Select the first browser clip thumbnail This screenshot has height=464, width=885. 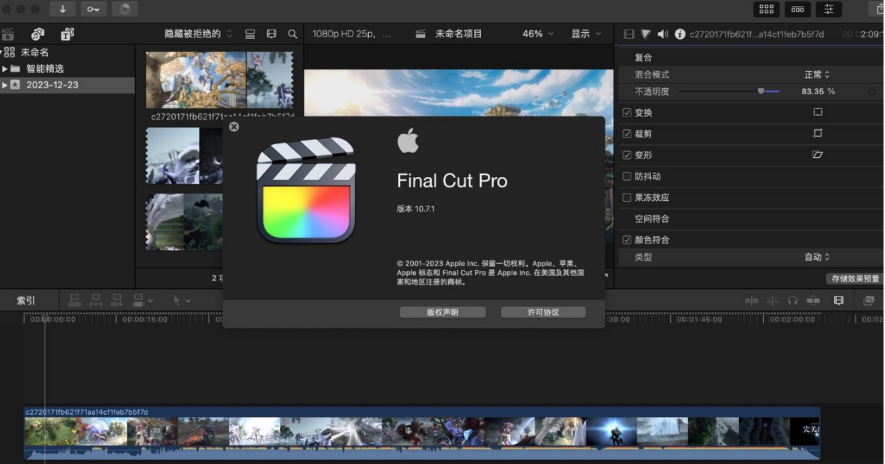point(219,80)
